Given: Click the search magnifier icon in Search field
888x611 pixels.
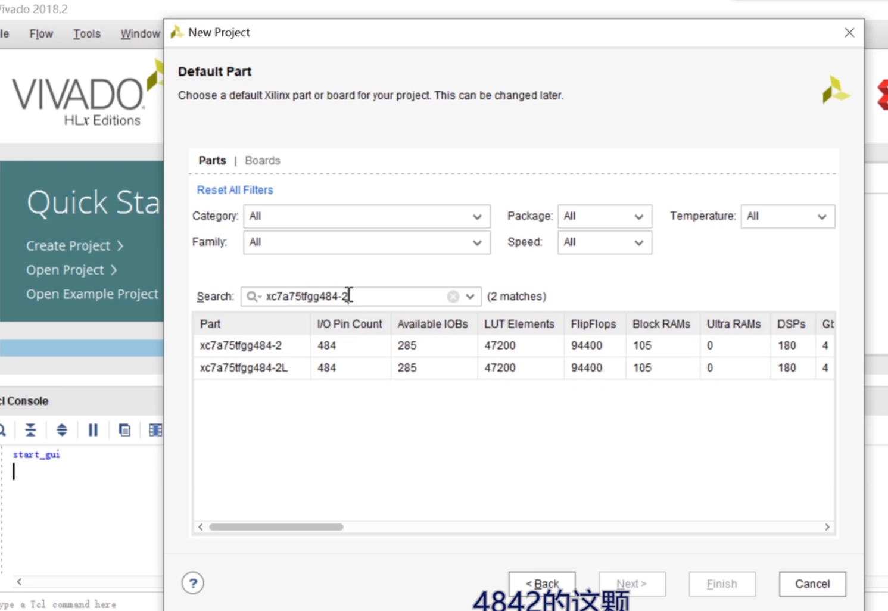Looking at the screenshot, I should [x=253, y=296].
